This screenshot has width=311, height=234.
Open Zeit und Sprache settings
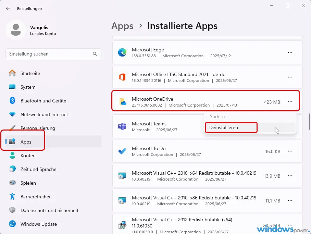(x=53, y=169)
